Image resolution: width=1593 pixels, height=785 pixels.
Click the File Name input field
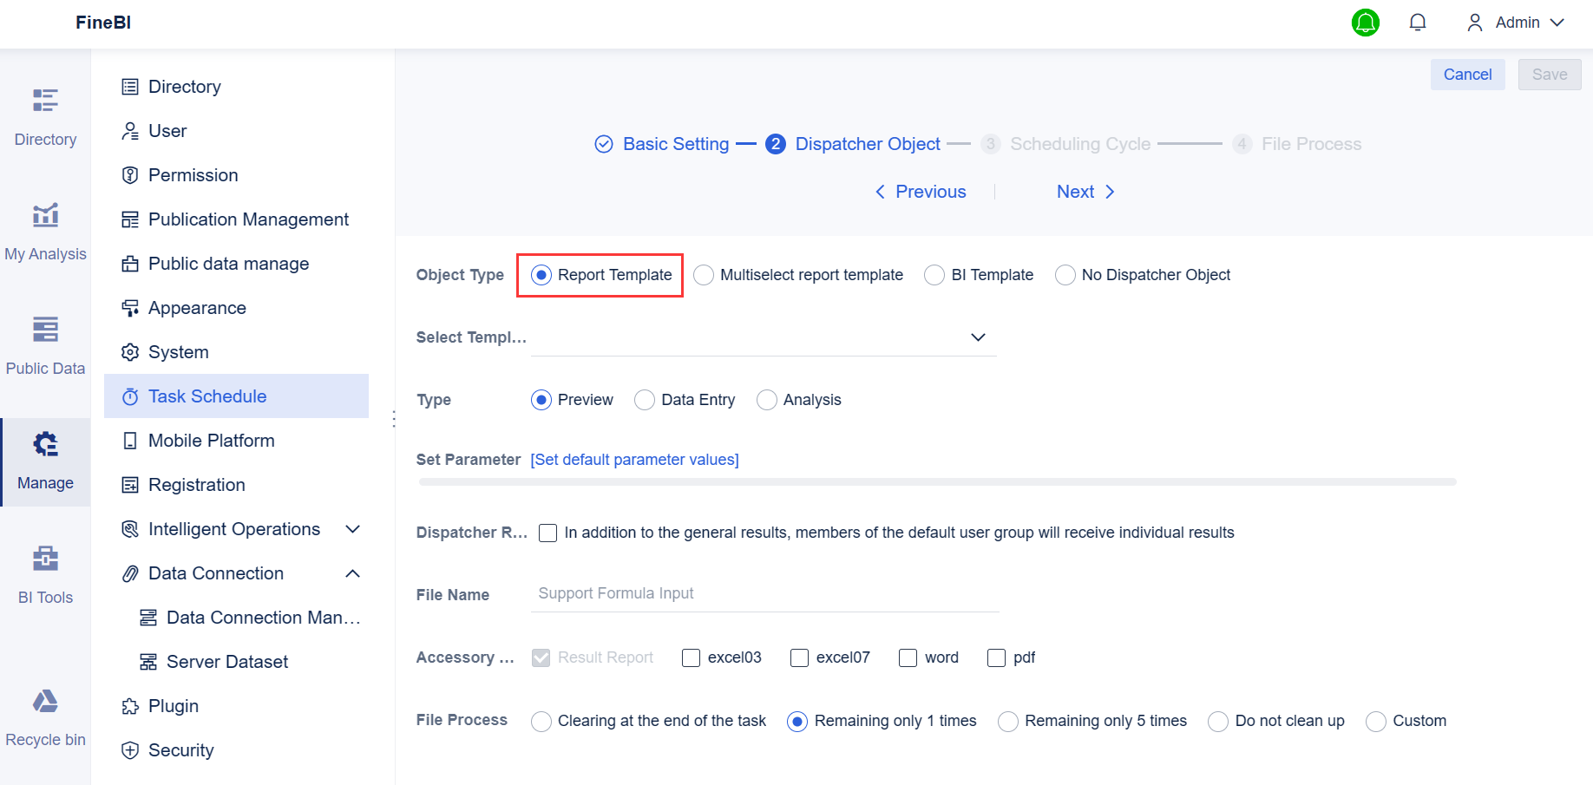[764, 593]
